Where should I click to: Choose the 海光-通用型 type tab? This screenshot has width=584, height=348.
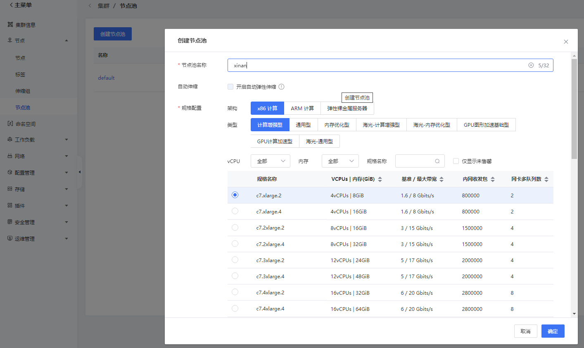319,141
